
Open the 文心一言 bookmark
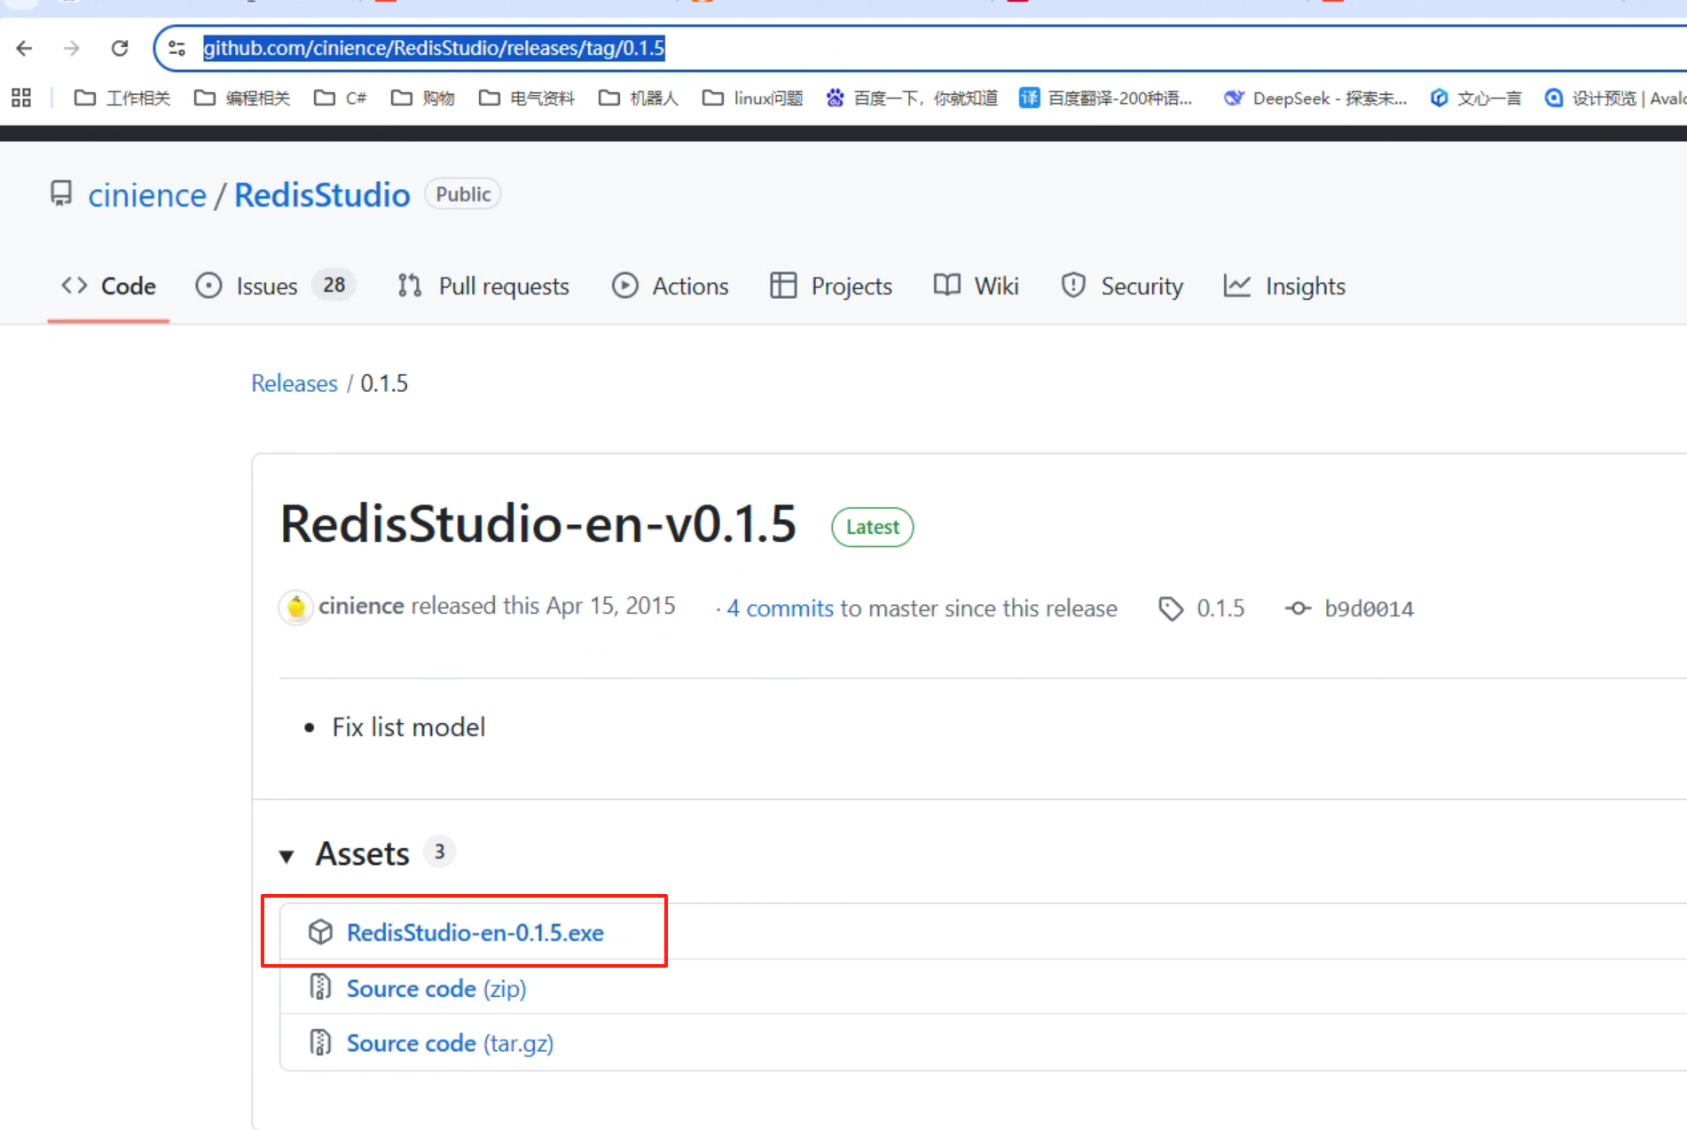click(1476, 98)
